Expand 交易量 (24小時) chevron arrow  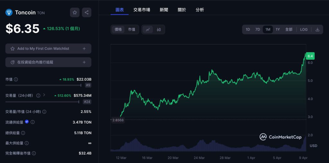point(44,95)
